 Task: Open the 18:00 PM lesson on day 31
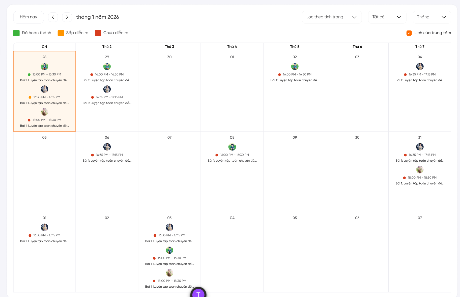tap(420, 181)
